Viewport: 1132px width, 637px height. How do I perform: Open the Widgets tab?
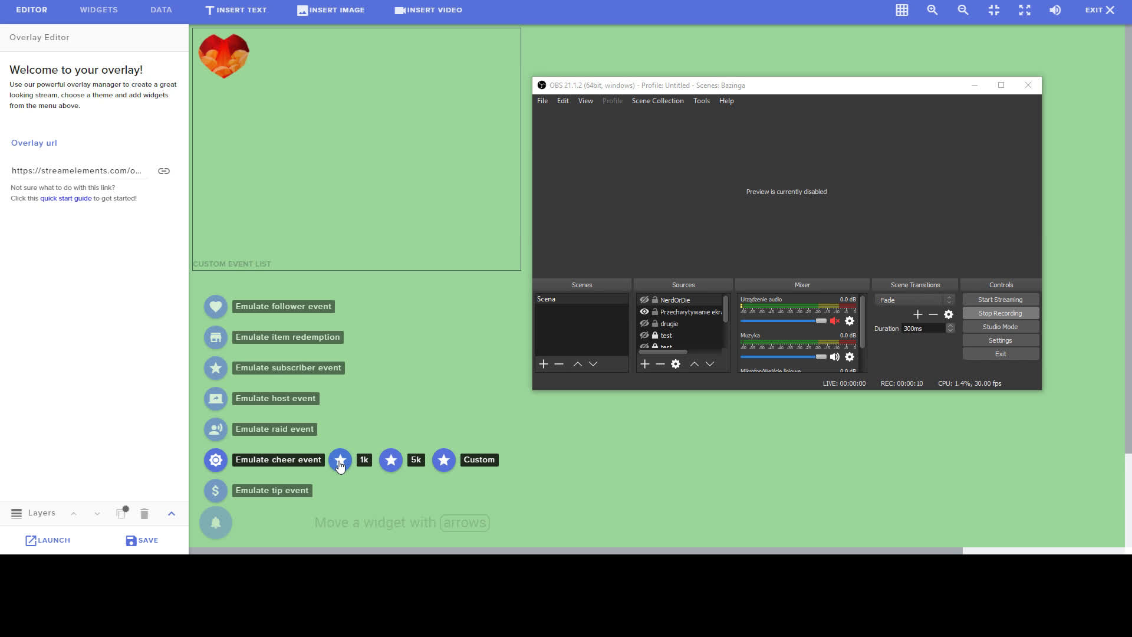tap(99, 10)
